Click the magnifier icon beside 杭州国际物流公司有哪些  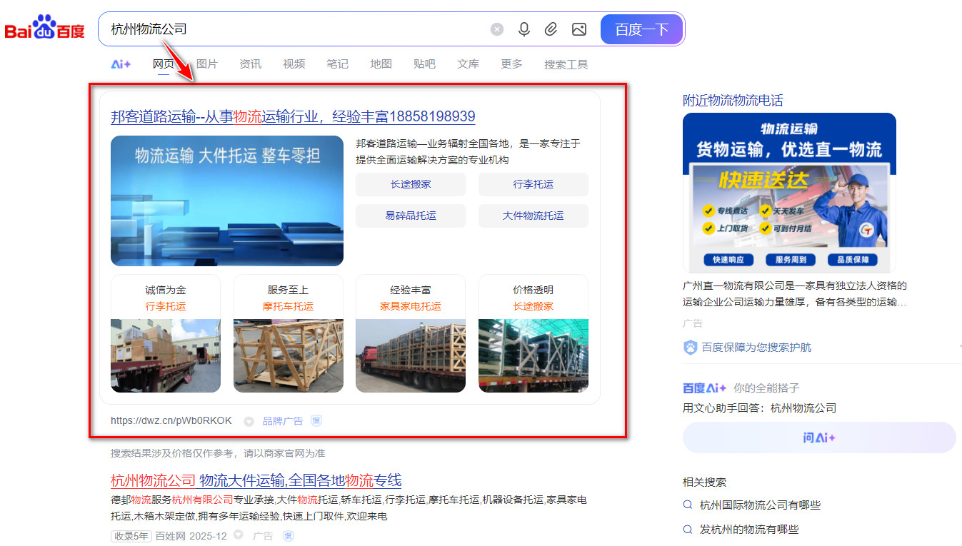686,504
